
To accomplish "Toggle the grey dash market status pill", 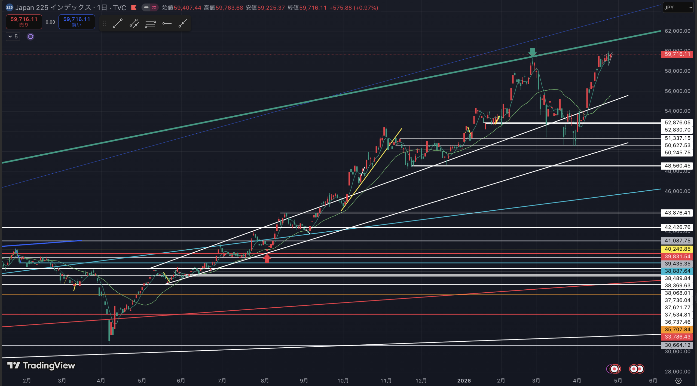I will tap(146, 8).
